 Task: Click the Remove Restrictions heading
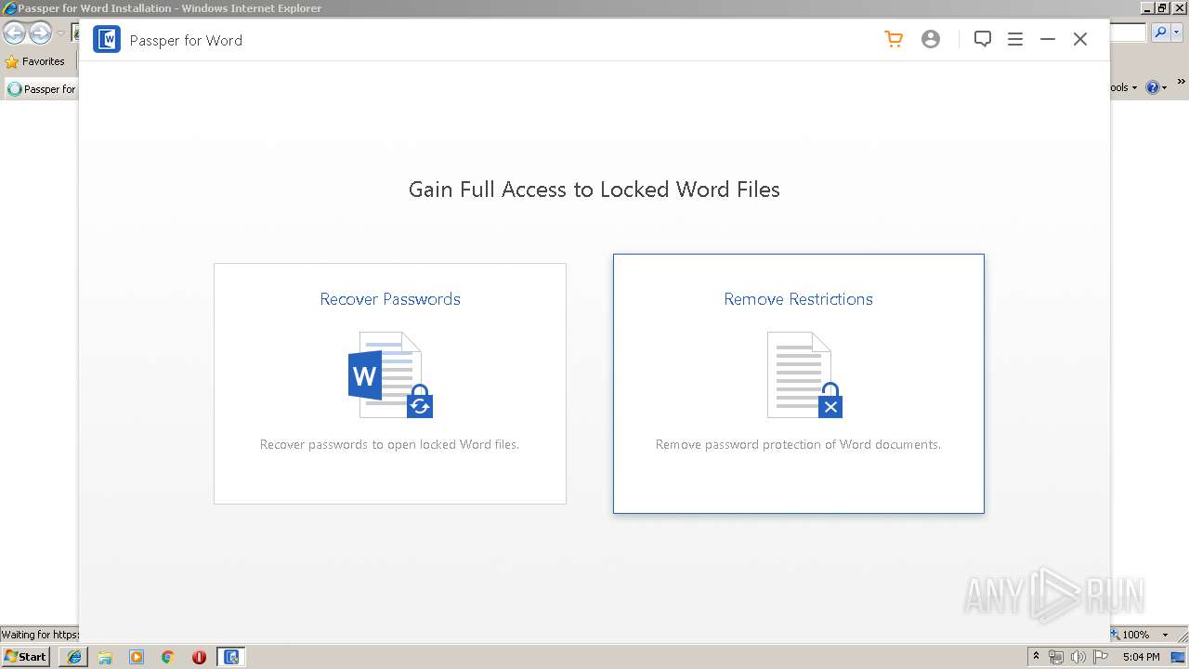(799, 299)
